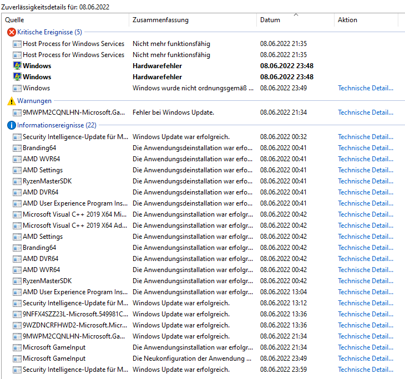This screenshot has width=405, height=379.
Task: Select the Microsoft GameInput source text at 21:34
Action: [x=54, y=348]
